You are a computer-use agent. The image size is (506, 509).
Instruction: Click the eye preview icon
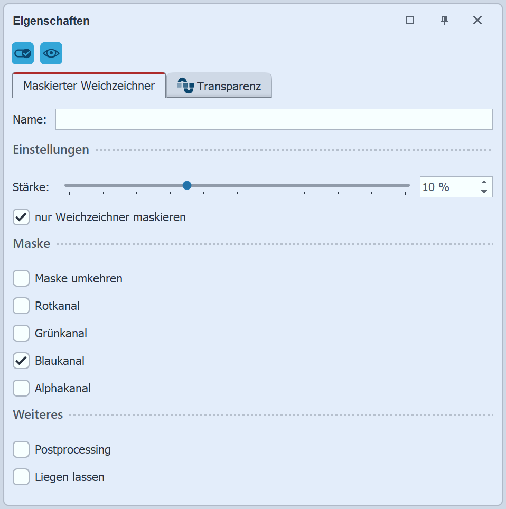tap(51, 53)
